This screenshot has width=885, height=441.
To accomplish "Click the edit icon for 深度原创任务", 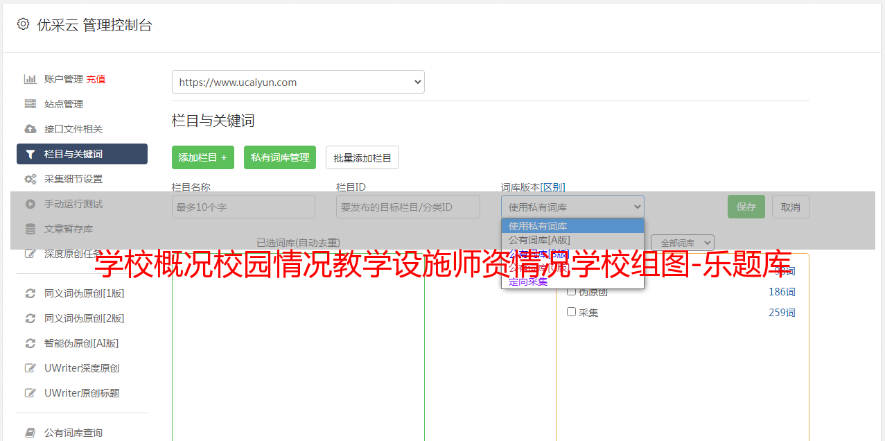I will [30, 254].
